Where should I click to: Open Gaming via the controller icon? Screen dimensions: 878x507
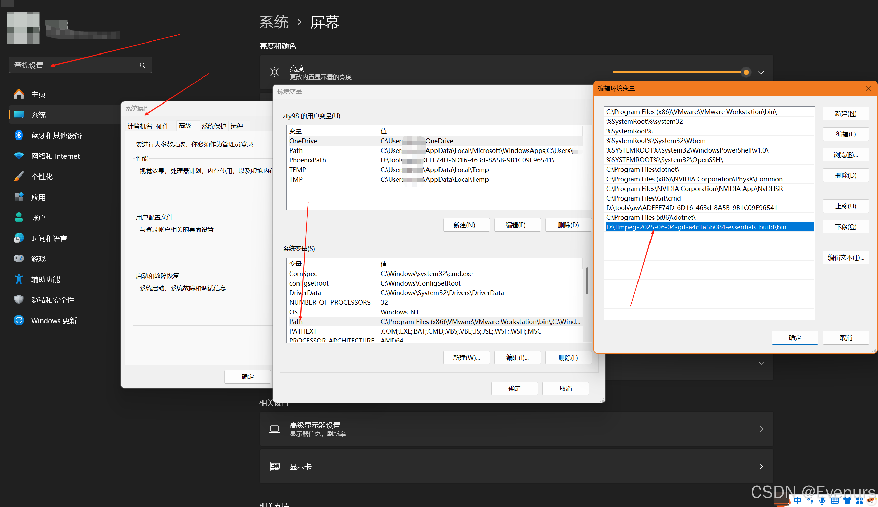[x=19, y=259]
